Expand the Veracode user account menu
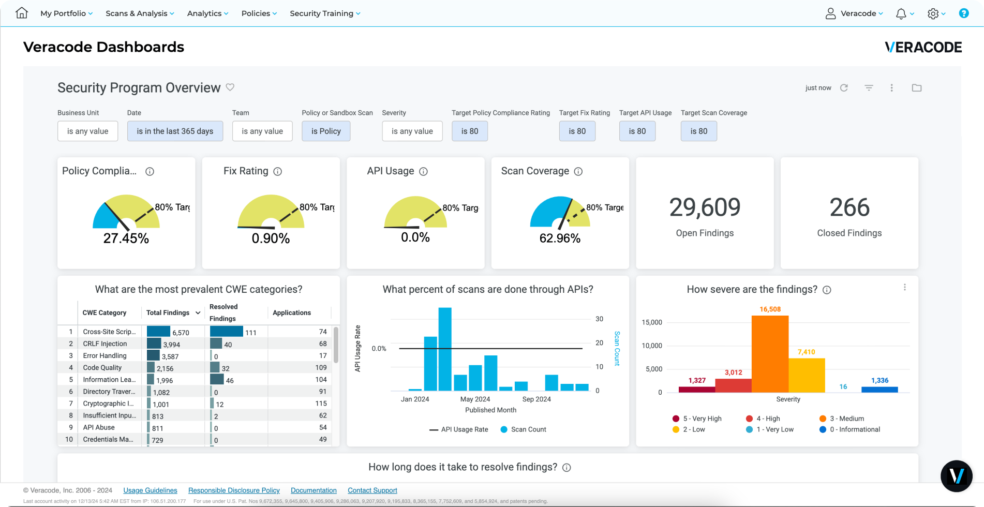 (854, 13)
